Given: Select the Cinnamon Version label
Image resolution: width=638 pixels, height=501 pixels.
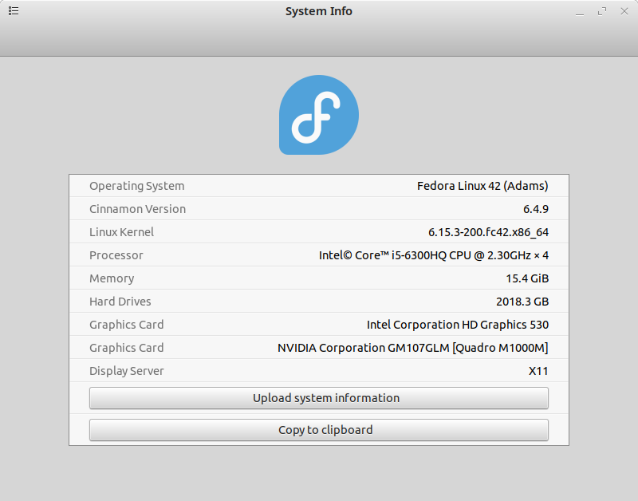Looking at the screenshot, I should (137, 209).
